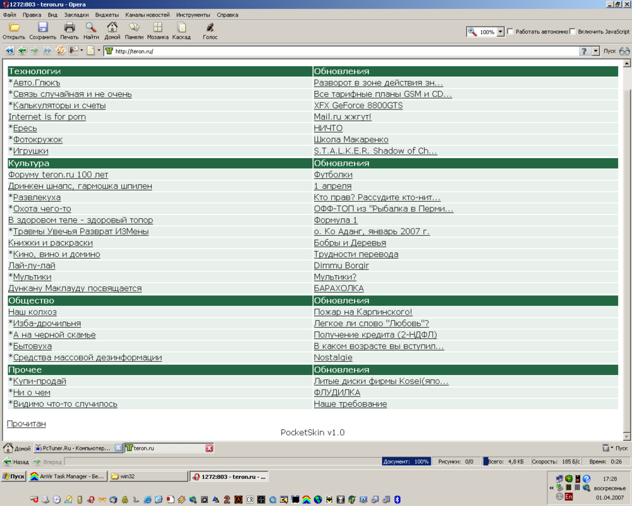
Task: Open the Home page via house icon
Action: pyautogui.click(x=112, y=27)
